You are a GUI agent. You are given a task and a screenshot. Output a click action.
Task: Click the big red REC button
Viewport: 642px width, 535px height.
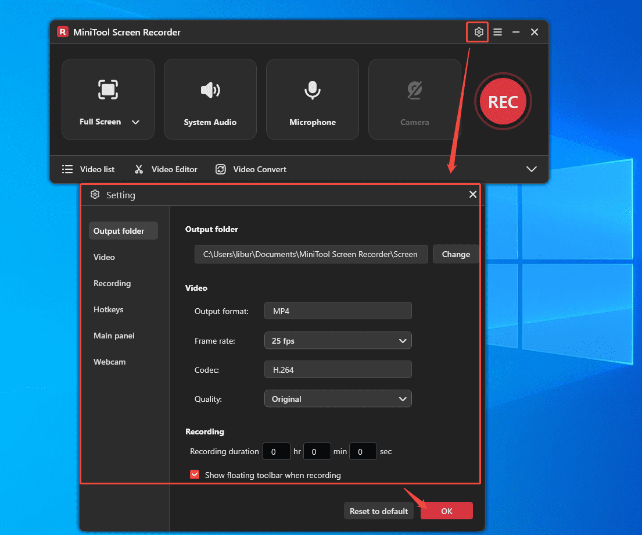503,102
